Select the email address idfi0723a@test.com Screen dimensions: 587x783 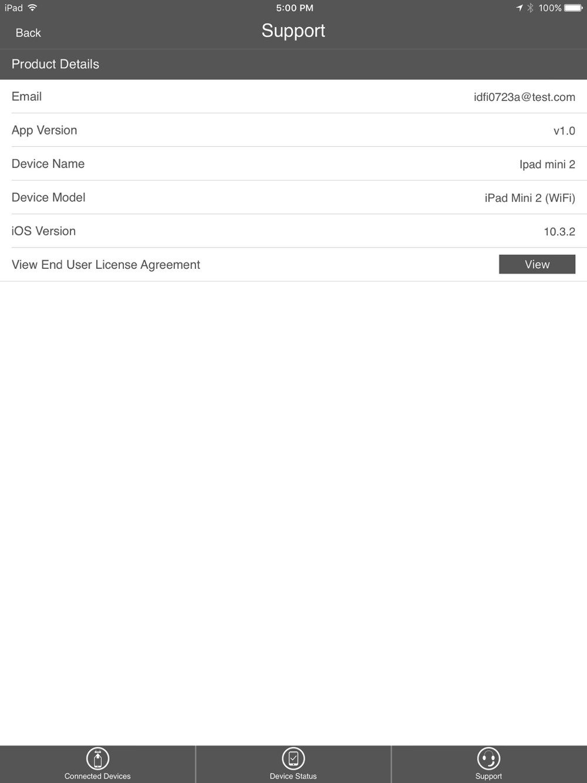point(524,97)
